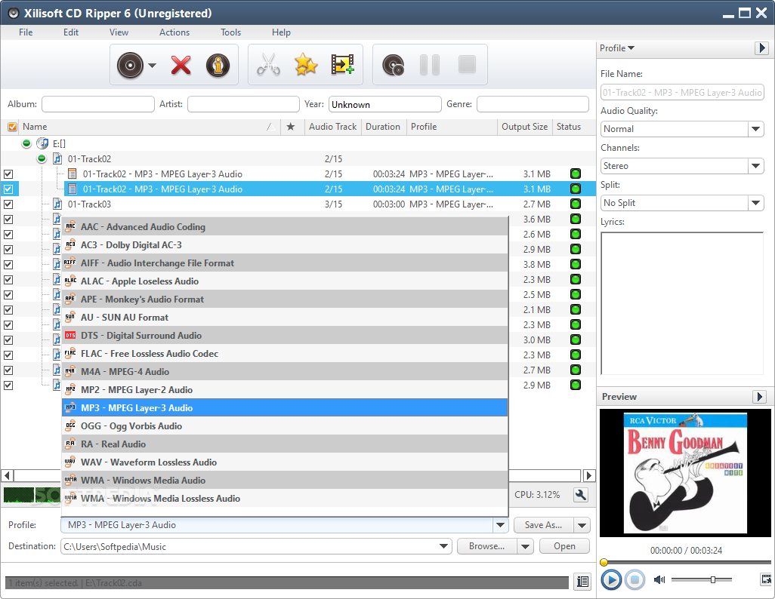Click the yellow stars effects icon
The image size is (775, 599).
click(306, 65)
